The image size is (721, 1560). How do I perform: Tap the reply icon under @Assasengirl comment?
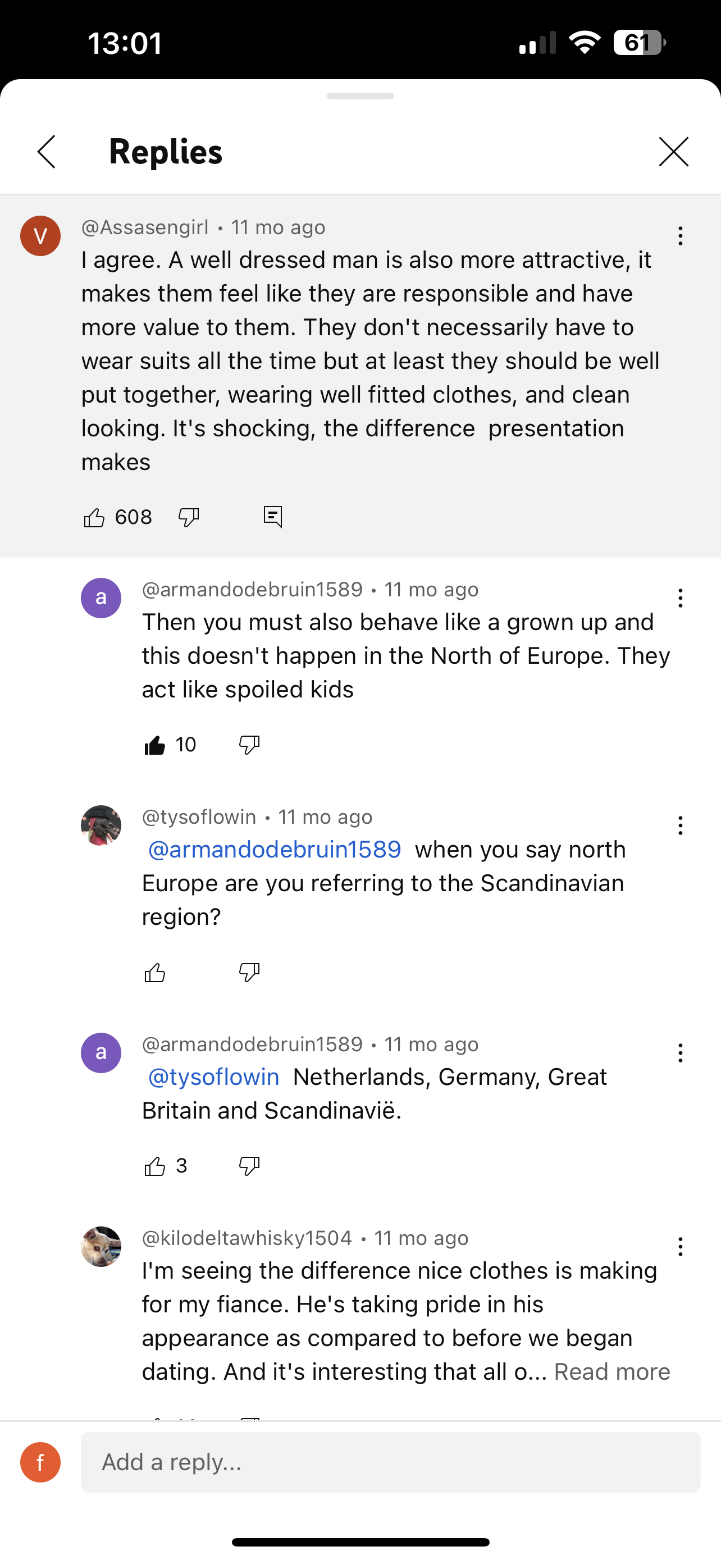coord(273,517)
